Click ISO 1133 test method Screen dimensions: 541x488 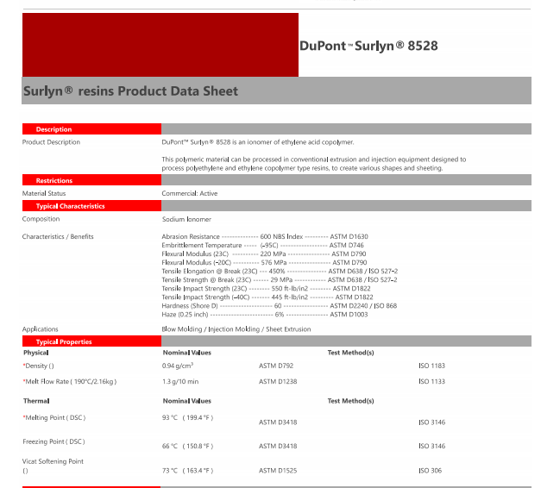[432, 381]
